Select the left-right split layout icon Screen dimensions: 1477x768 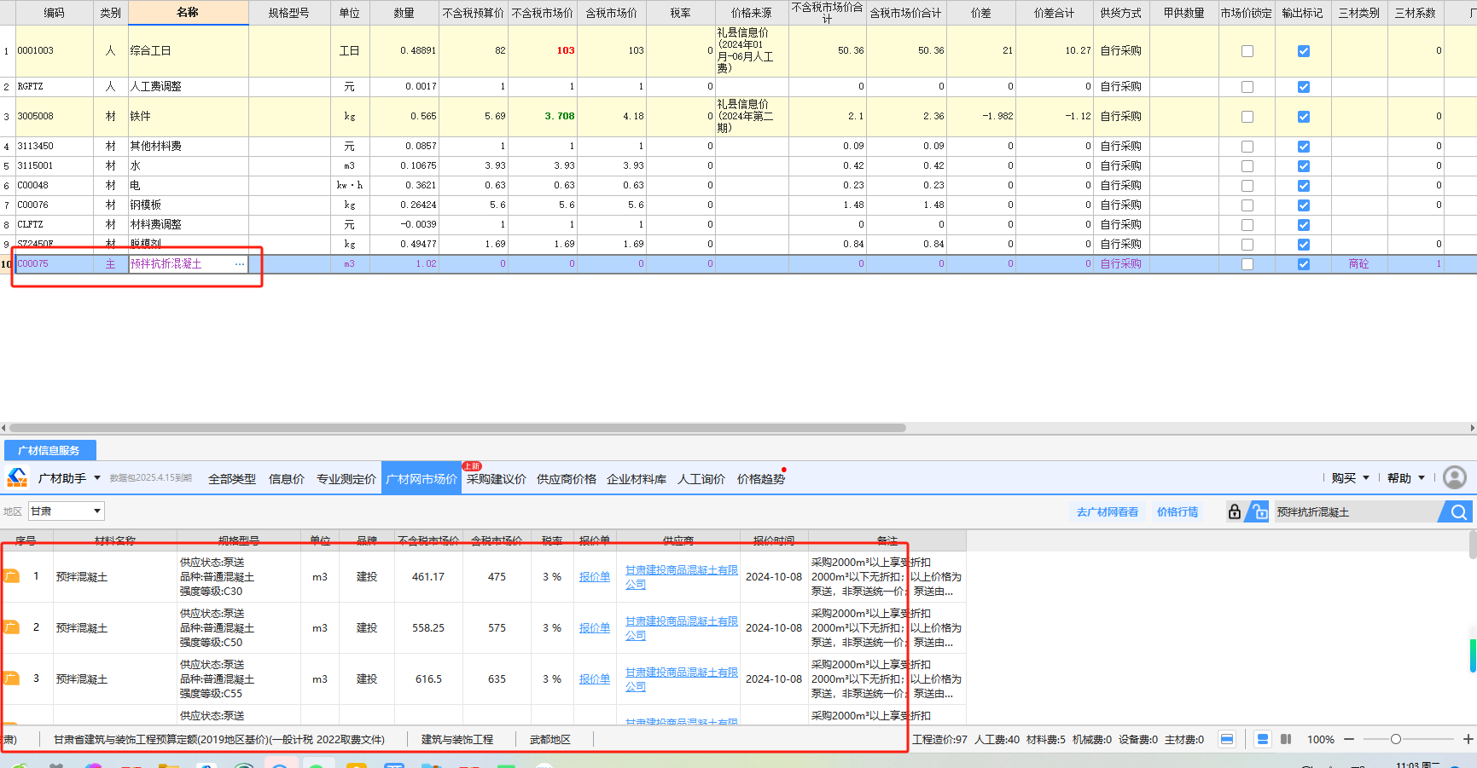[1286, 739]
